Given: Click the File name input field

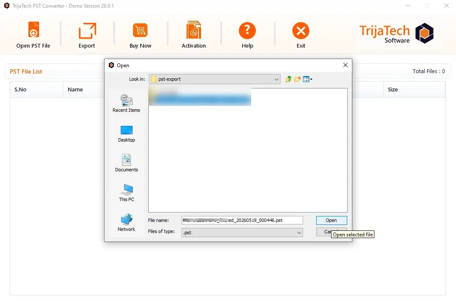Looking at the screenshot, I should [x=242, y=220].
